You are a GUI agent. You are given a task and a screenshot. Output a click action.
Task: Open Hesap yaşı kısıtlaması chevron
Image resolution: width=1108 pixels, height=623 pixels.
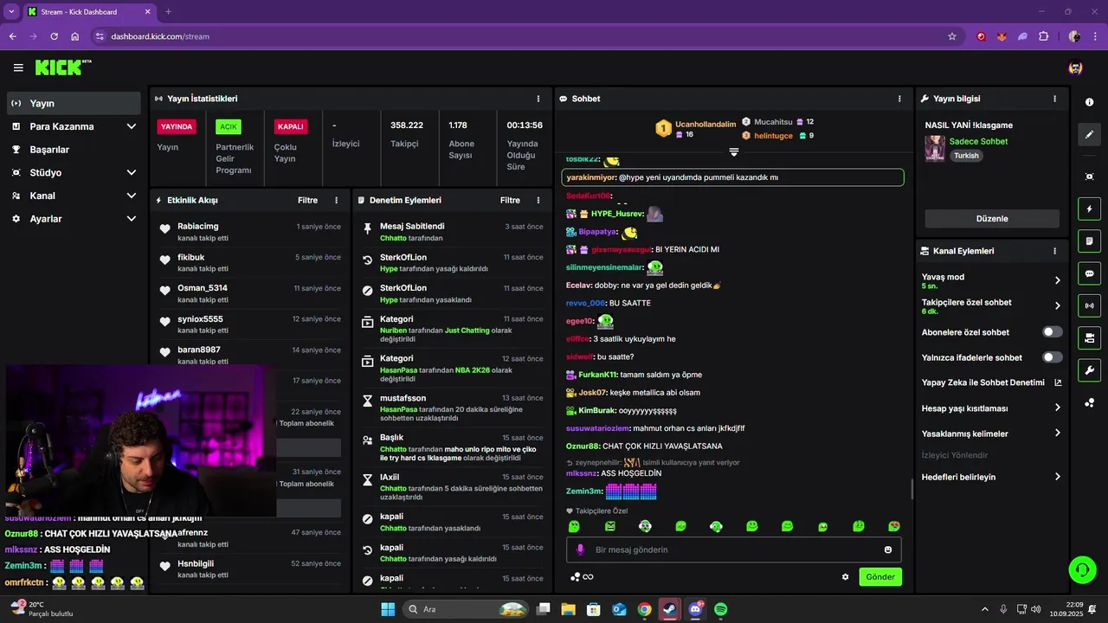[x=1057, y=408]
